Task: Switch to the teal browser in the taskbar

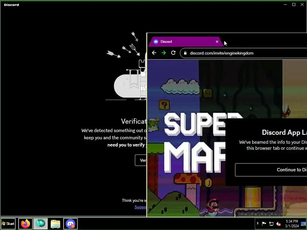Action: click(x=40, y=223)
